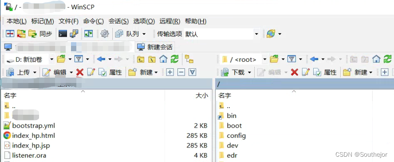This screenshot has width=394, height=162.
Task: Expand the 下载 download dropdown arrow
Action: click(249, 73)
